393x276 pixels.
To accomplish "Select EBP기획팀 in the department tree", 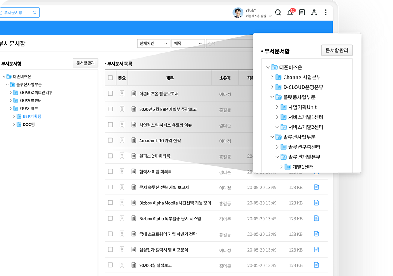I will [x=32, y=116].
